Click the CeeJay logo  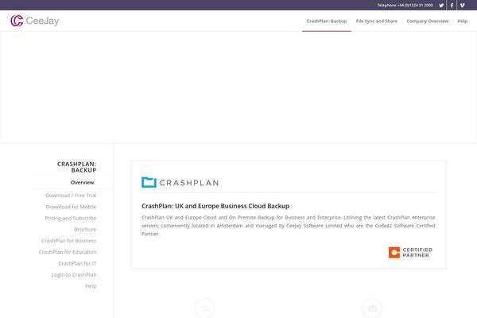[35, 21]
